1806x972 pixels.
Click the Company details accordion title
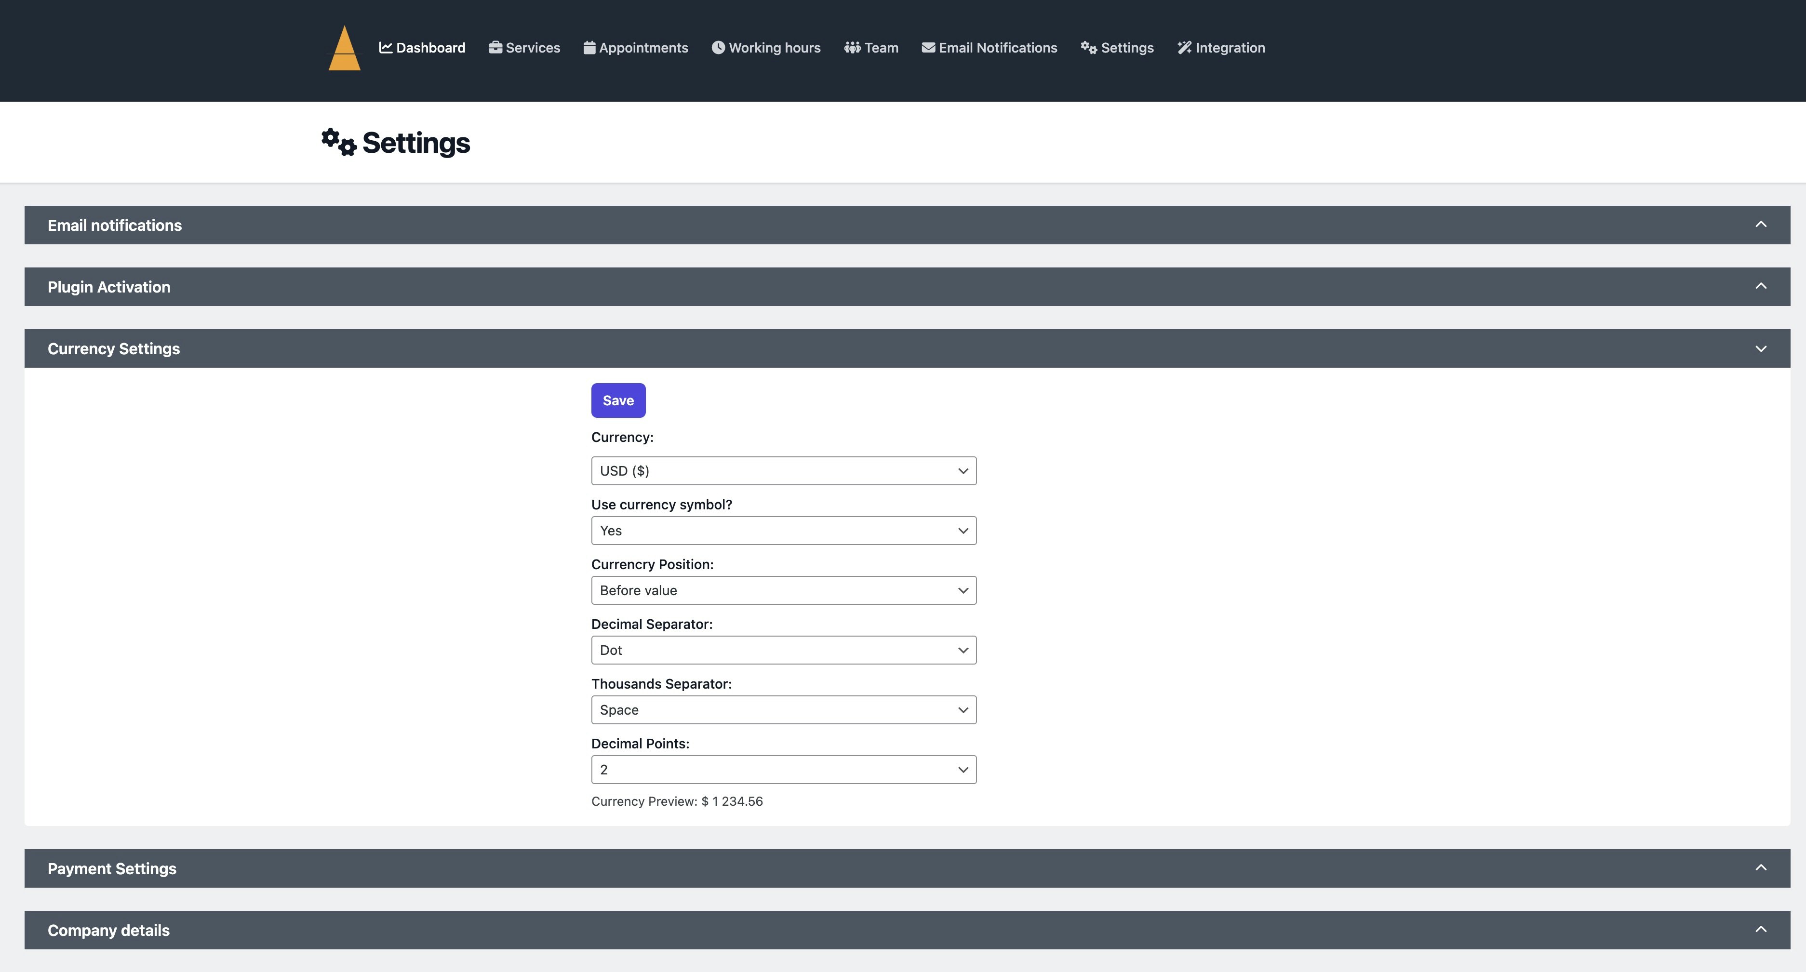click(x=108, y=930)
